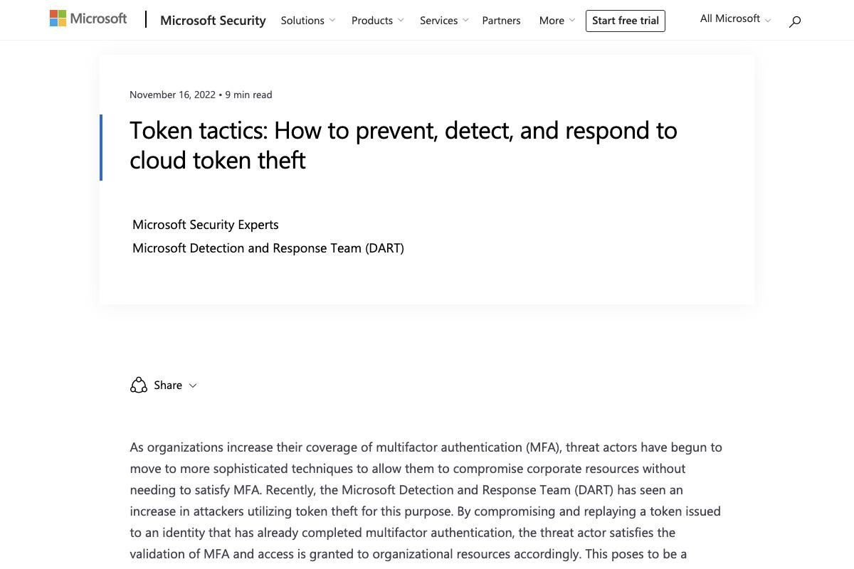Screen dimensions: 854x569
Task: Open the Solutions dropdown menu
Action: tap(307, 21)
